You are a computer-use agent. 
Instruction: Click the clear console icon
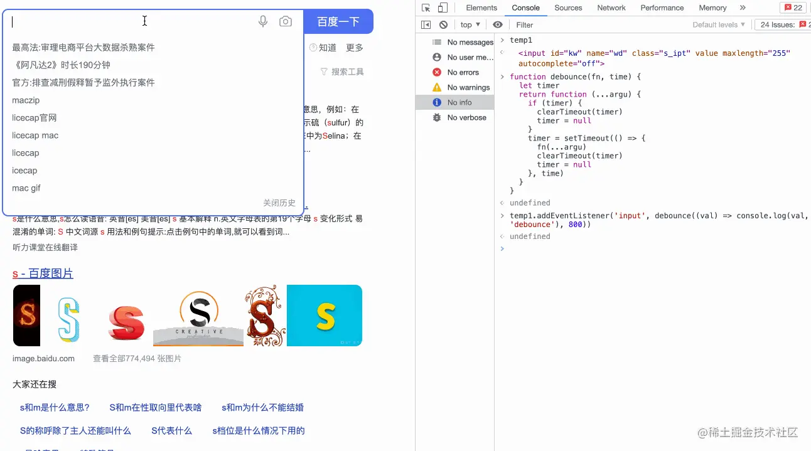pyautogui.click(x=443, y=24)
